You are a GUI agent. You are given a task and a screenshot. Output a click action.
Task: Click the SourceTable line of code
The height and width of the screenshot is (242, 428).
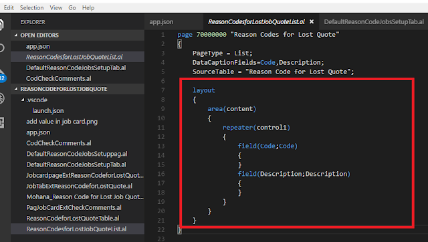273,72
